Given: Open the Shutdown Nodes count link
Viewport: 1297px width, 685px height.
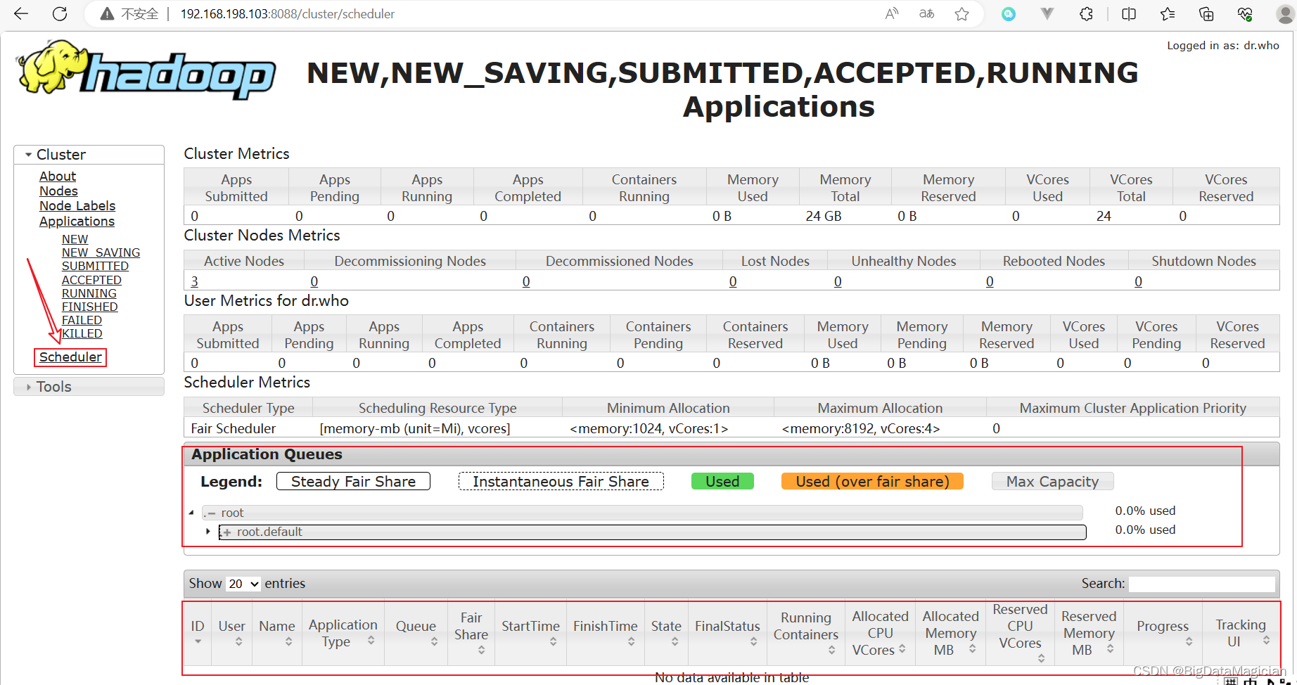Looking at the screenshot, I should point(1138,281).
